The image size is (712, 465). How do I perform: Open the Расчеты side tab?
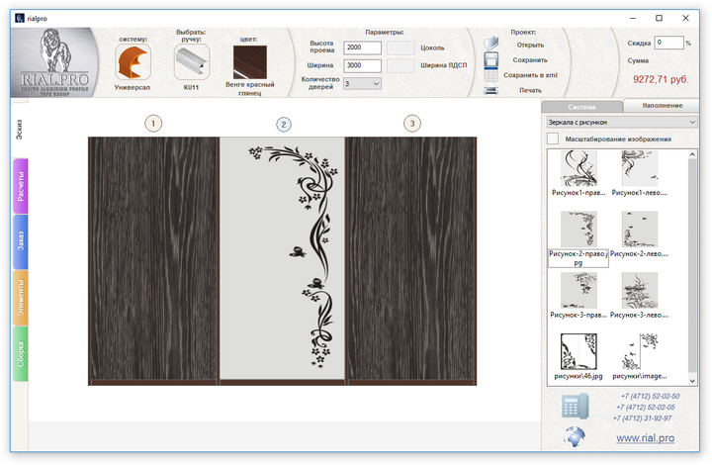point(21,185)
